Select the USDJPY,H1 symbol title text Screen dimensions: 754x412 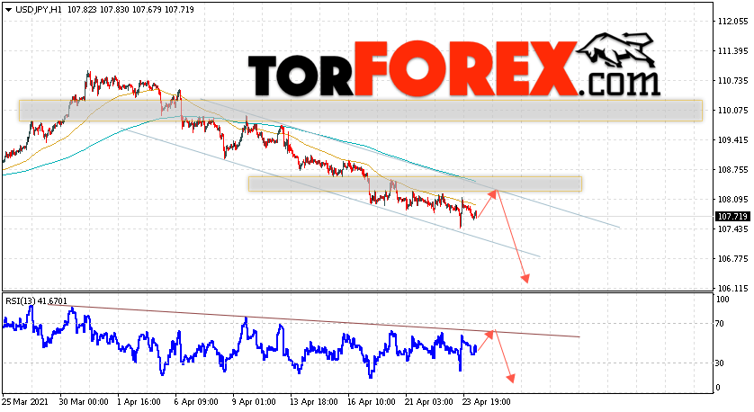click(39, 10)
